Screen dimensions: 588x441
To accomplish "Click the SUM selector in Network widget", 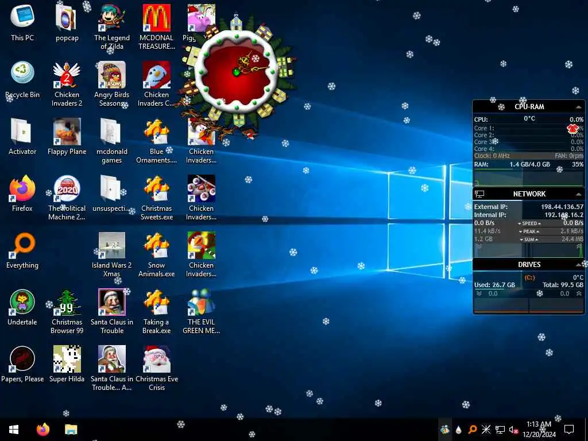I will point(529,239).
